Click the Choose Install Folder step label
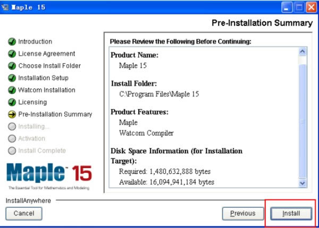Image resolution: width=319 pixels, height=228 pixels. click(49, 66)
